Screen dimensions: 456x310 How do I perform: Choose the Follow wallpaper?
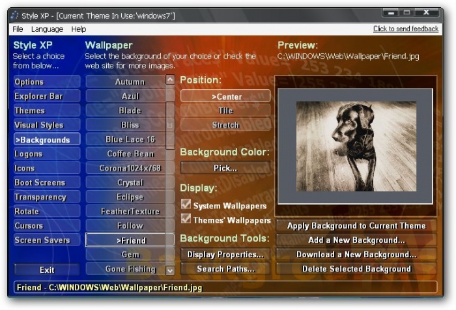126,226
